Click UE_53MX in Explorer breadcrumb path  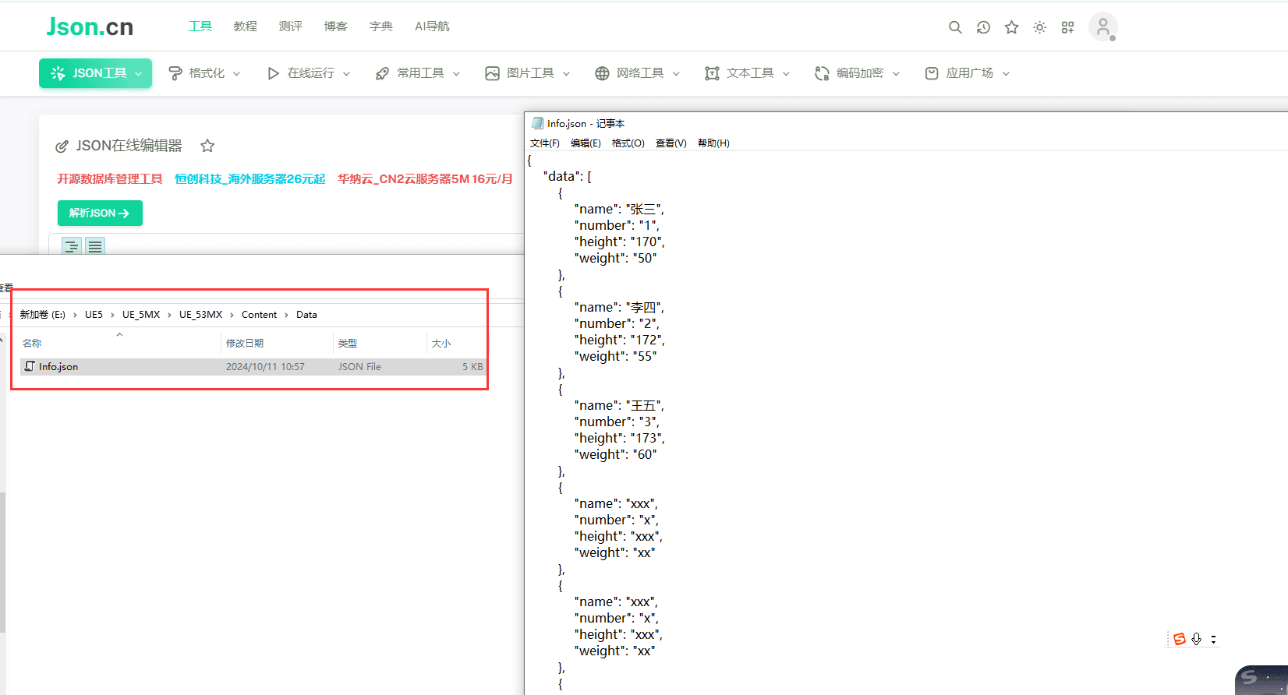(x=200, y=315)
